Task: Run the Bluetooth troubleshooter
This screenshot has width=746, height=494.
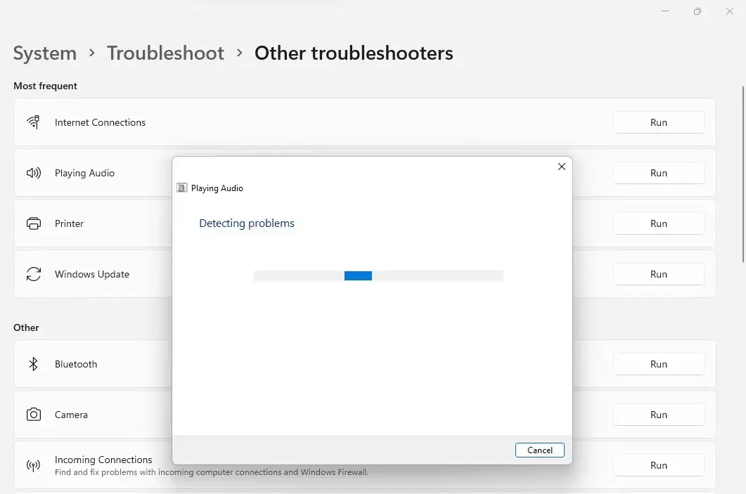Action: (x=658, y=364)
